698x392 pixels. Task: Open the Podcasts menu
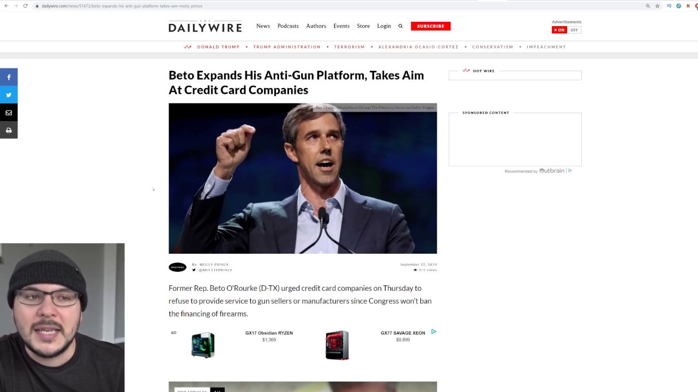[x=288, y=26]
